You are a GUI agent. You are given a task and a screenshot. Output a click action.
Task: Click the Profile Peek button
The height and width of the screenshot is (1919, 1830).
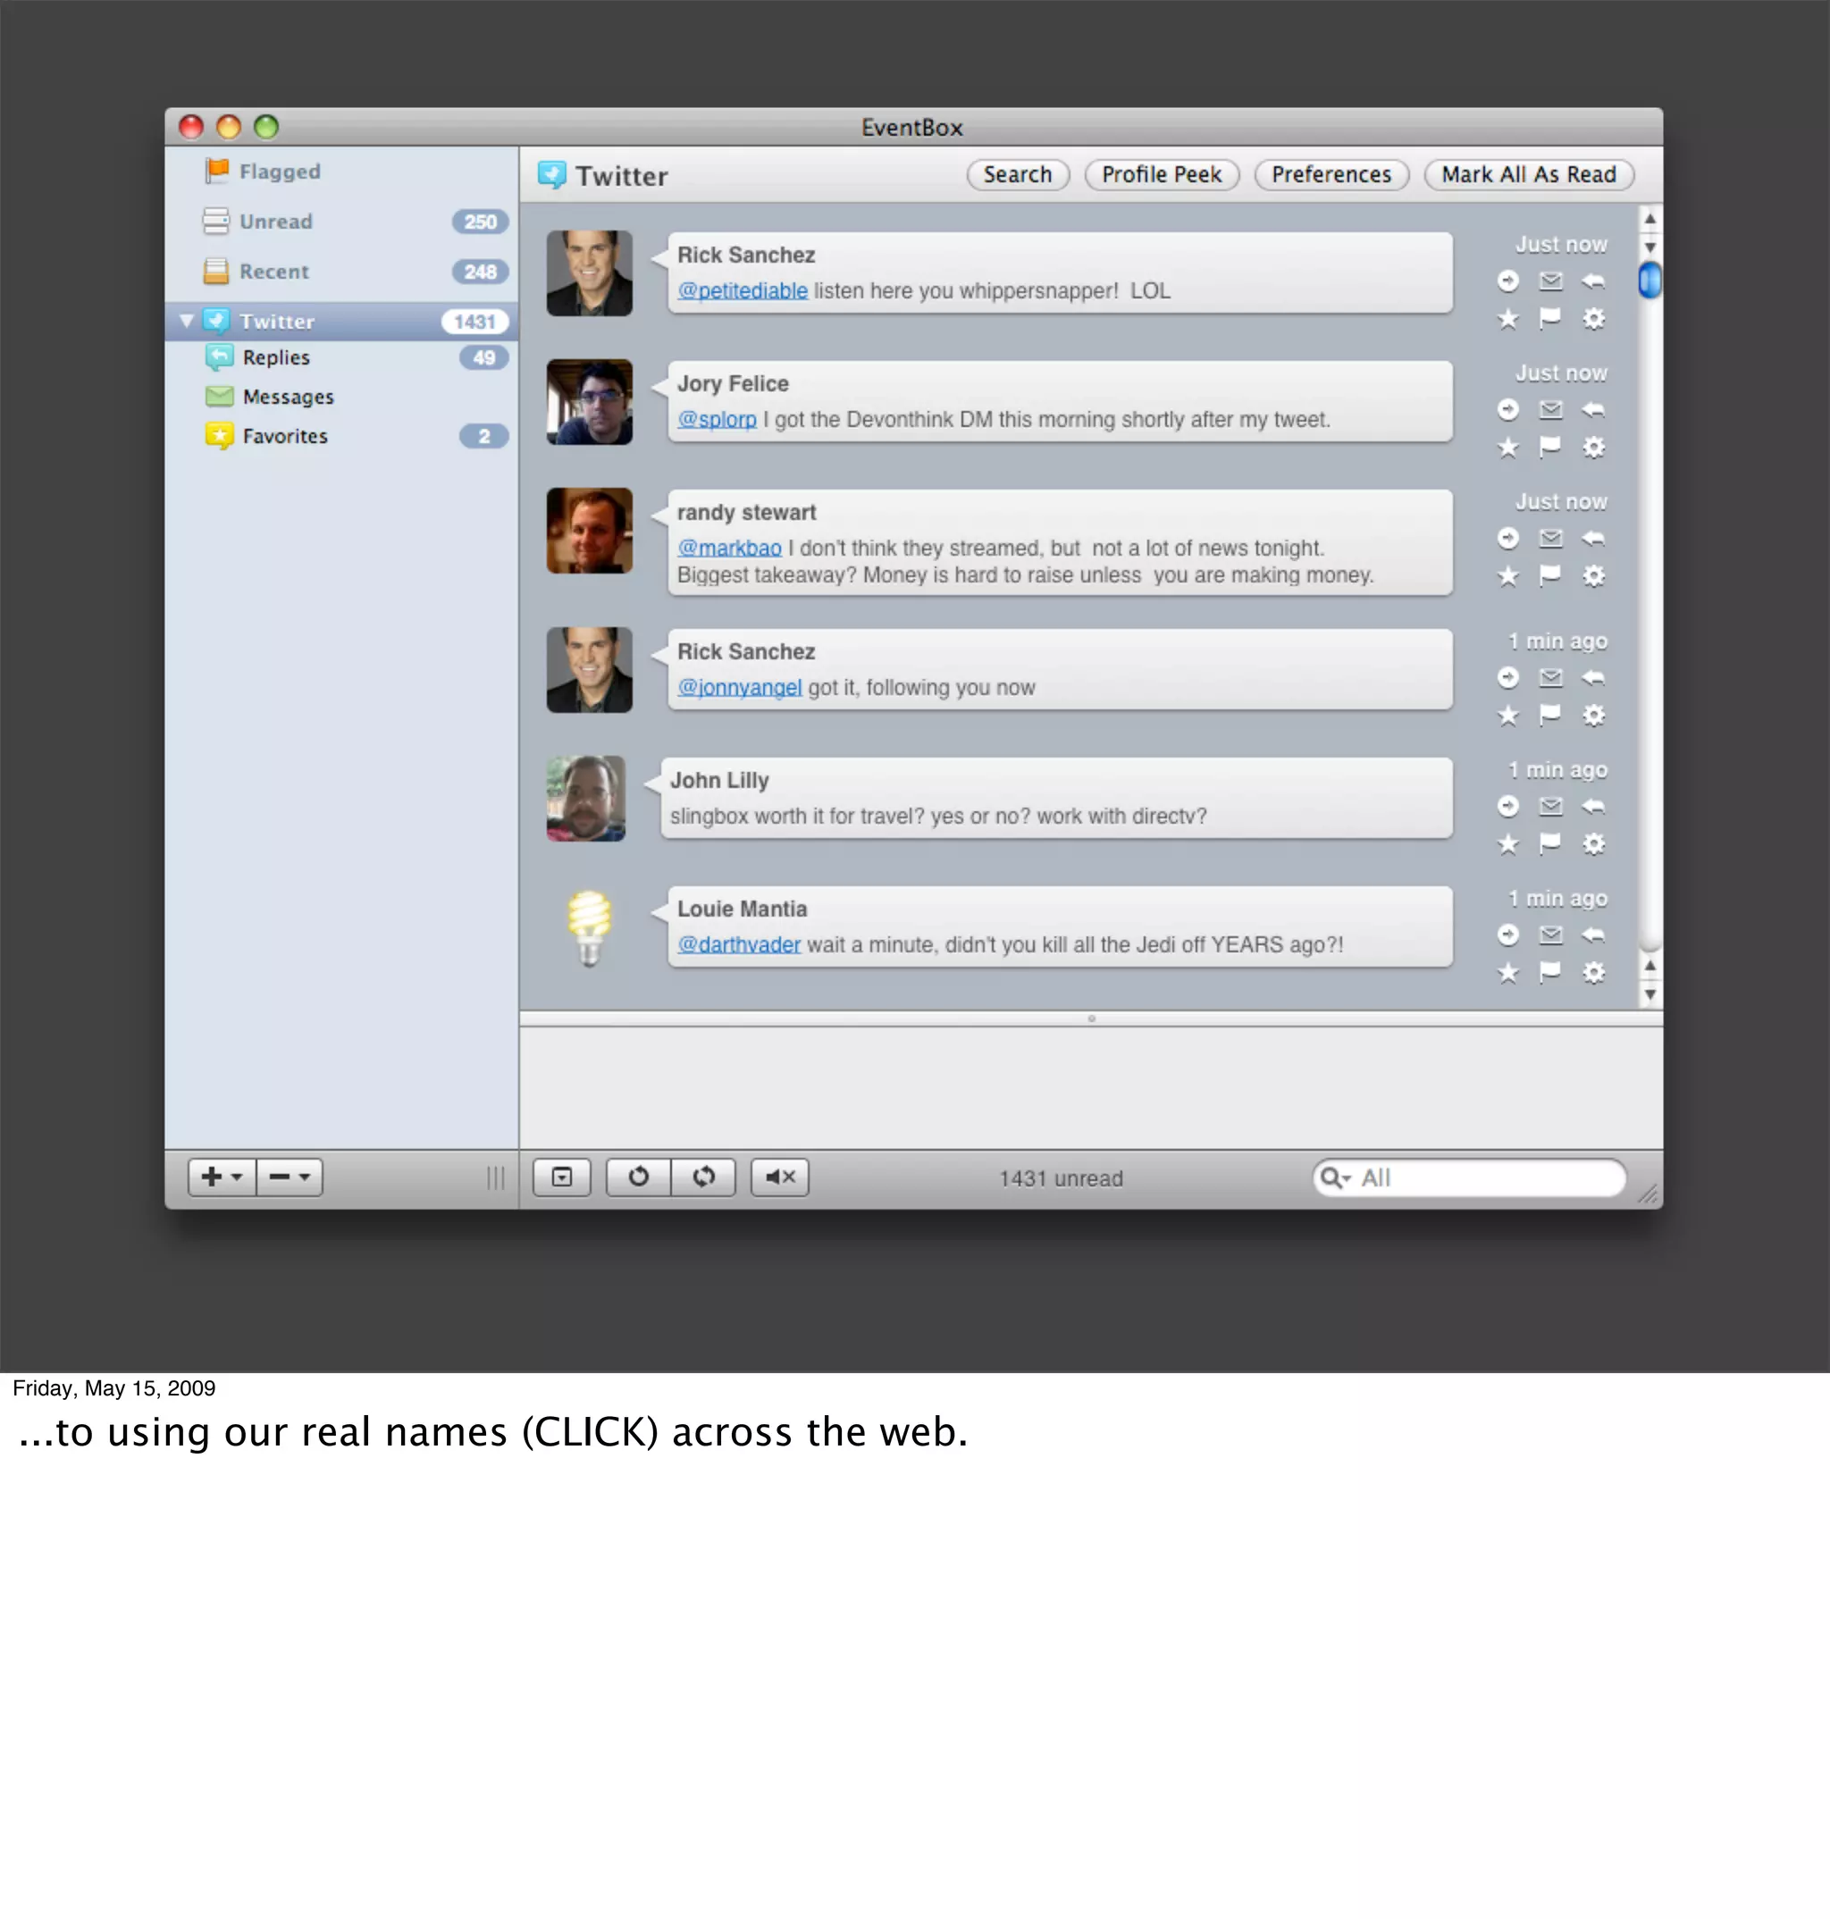pos(1161,174)
